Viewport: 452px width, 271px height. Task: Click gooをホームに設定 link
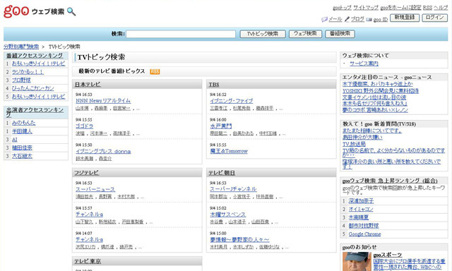point(400,8)
